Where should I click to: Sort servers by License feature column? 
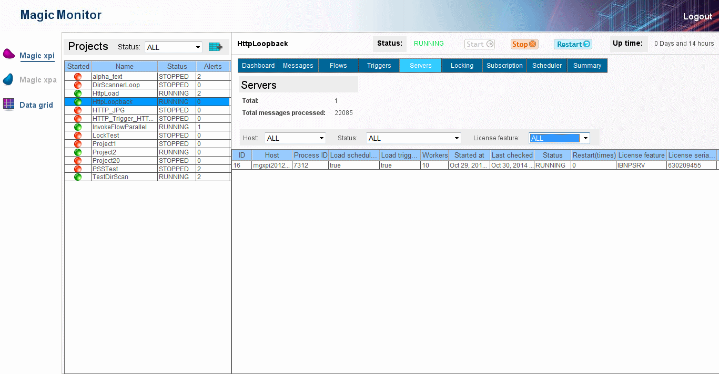click(642, 155)
